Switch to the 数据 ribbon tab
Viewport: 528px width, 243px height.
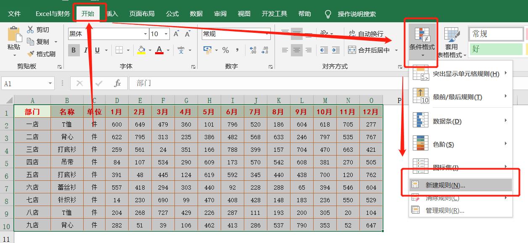tap(195, 13)
